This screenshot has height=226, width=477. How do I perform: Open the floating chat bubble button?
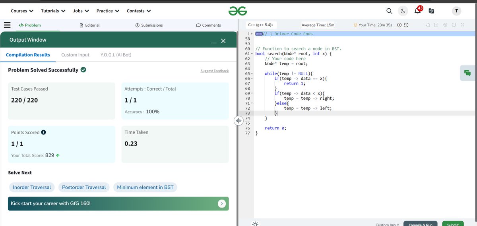coord(468,73)
